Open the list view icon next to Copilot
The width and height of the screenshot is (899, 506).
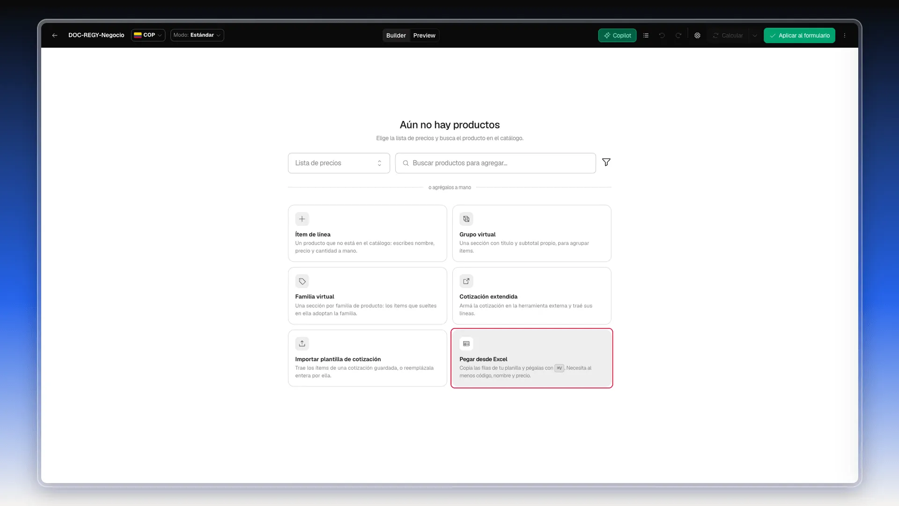[x=646, y=36]
